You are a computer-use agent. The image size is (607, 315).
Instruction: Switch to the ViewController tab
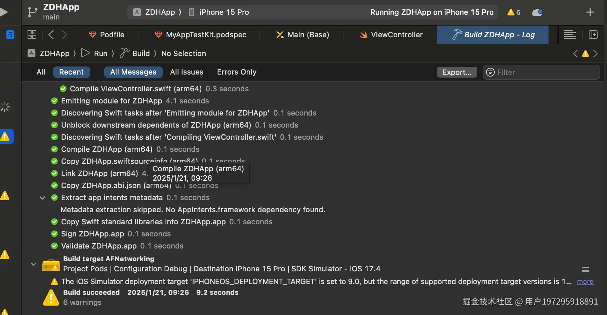[391, 35]
